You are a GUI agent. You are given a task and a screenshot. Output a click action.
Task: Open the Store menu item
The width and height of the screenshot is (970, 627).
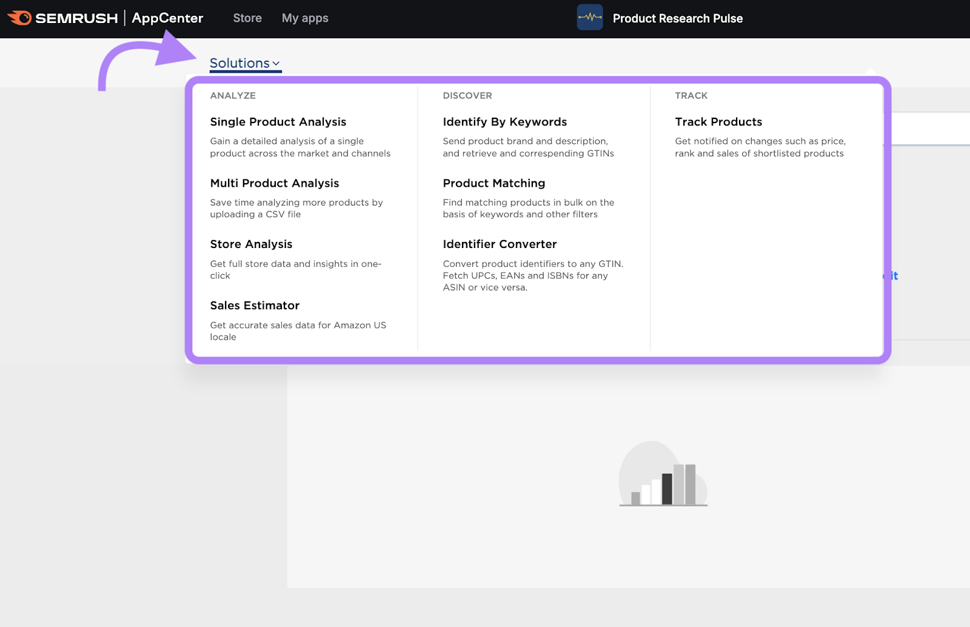247,18
